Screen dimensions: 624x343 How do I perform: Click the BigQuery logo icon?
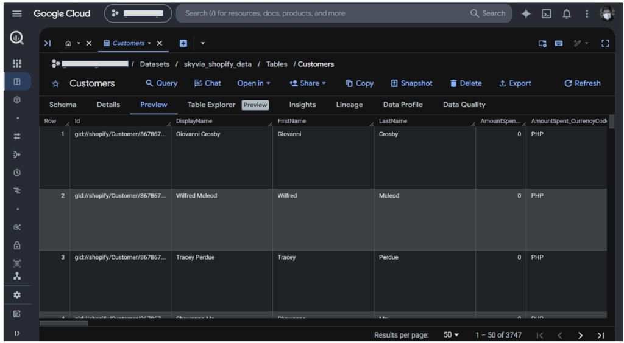click(x=16, y=38)
